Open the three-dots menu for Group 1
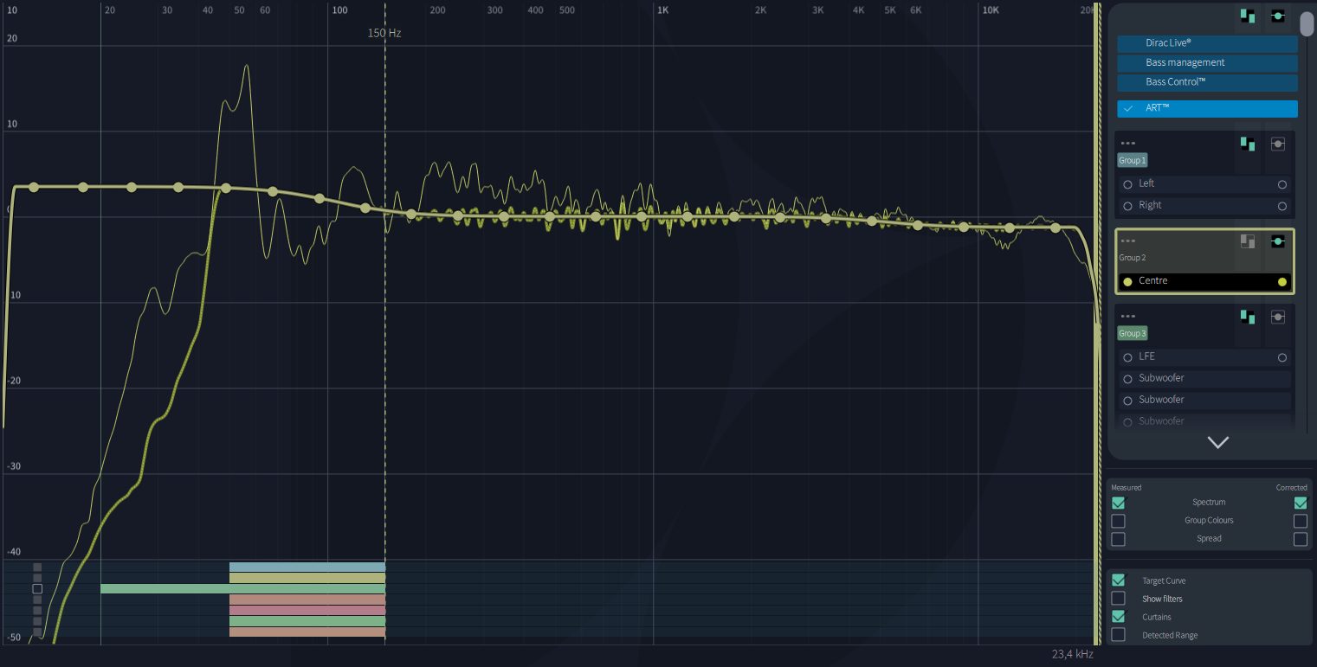Screen dimensions: 1317x667 point(1127,144)
